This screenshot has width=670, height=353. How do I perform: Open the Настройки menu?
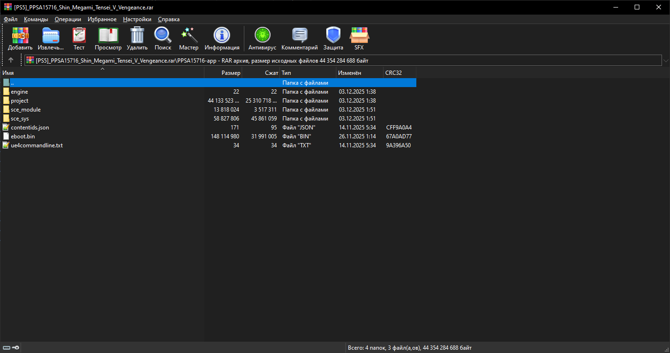pyautogui.click(x=137, y=19)
